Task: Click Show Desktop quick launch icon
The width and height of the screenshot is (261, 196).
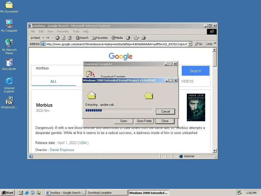Action: pos(21,193)
